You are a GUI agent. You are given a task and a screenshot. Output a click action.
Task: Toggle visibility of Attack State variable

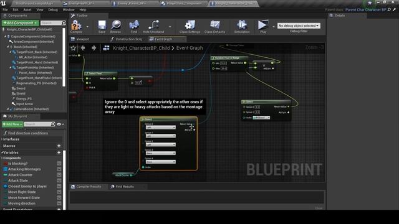point(59,180)
